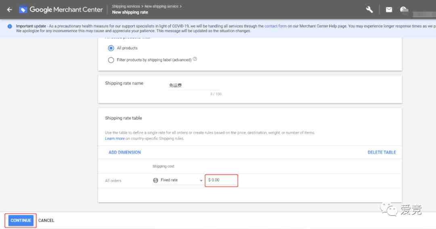Click the New shipping rate page title
The width and height of the screenshot is (436, 229).
click(130, 12)
